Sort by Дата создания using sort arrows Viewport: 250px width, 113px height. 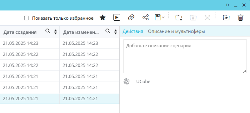point(56,32)
